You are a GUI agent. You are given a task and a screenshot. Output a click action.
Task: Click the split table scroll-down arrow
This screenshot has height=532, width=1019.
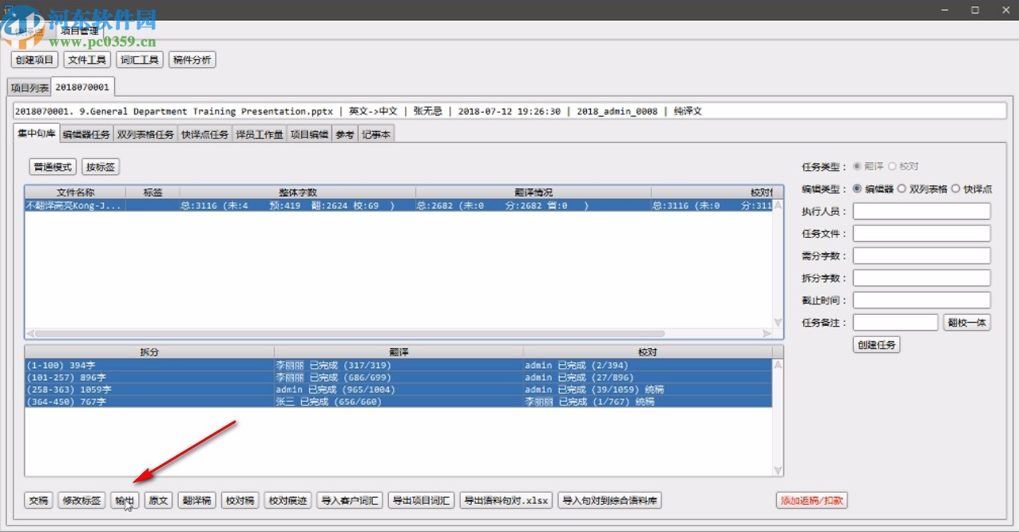tap(778, 471)
